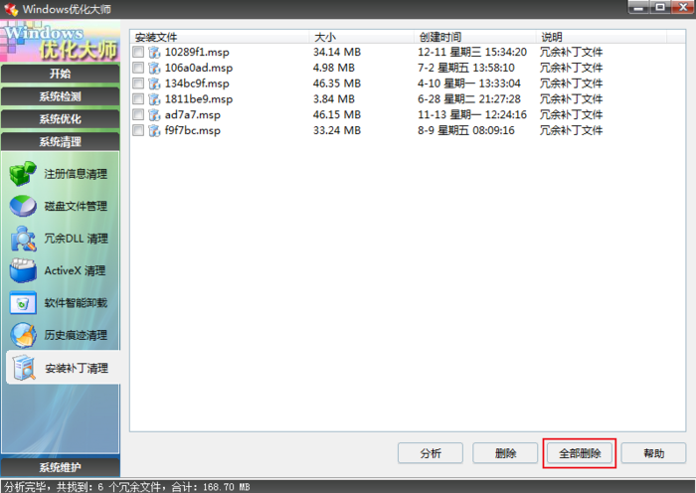Image resolution: width=696 pixels, height=493 pixels.
Task: Mark the checkbox for f9f7bc.msp
Action: click(138, 130)
